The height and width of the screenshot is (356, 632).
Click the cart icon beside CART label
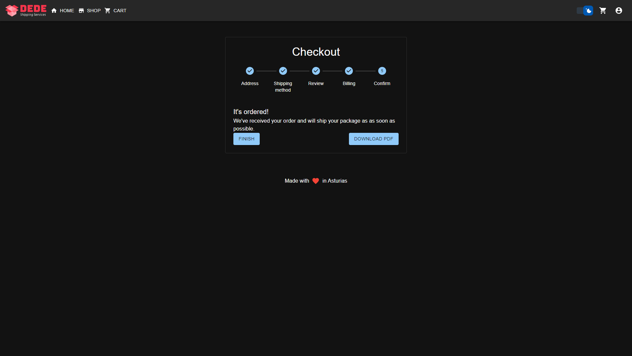(x=108, y=11)
